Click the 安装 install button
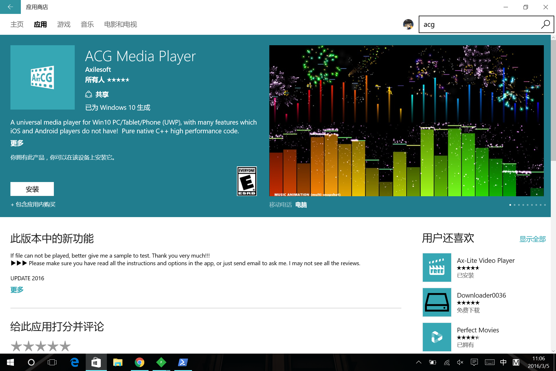 click(32, 189)
